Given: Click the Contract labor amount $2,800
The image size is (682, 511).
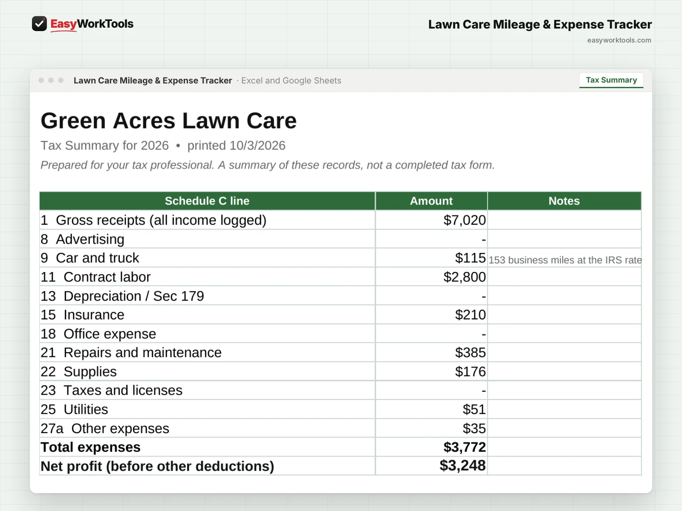Looking at the screenshot, I should [464, 277].
